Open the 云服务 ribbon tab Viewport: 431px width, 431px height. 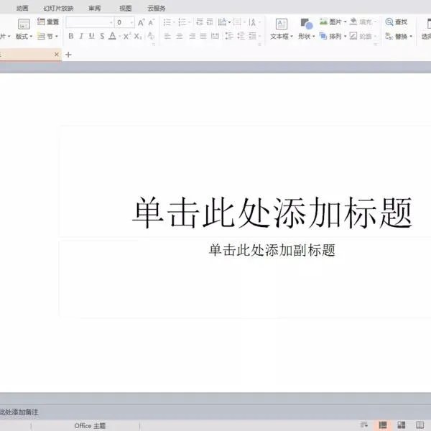coord(157,8)
